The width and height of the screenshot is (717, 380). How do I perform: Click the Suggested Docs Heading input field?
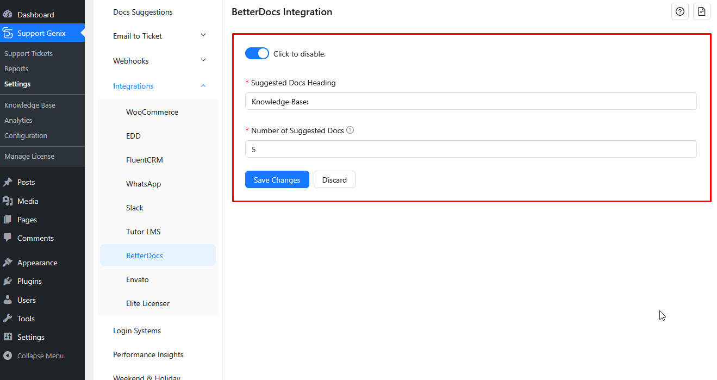[x=471, y=101]
